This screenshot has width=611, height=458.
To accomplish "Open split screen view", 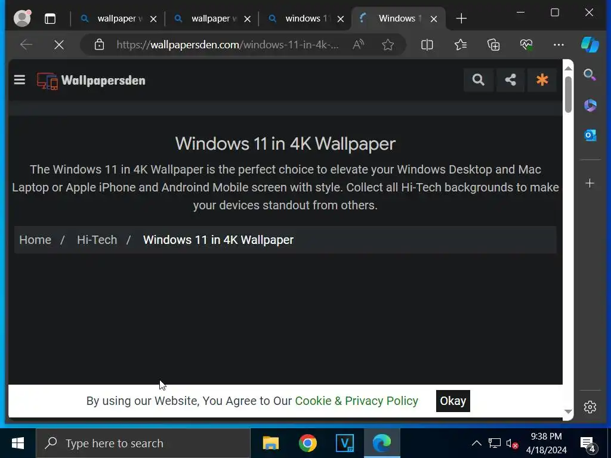I will tap(427, 45).
